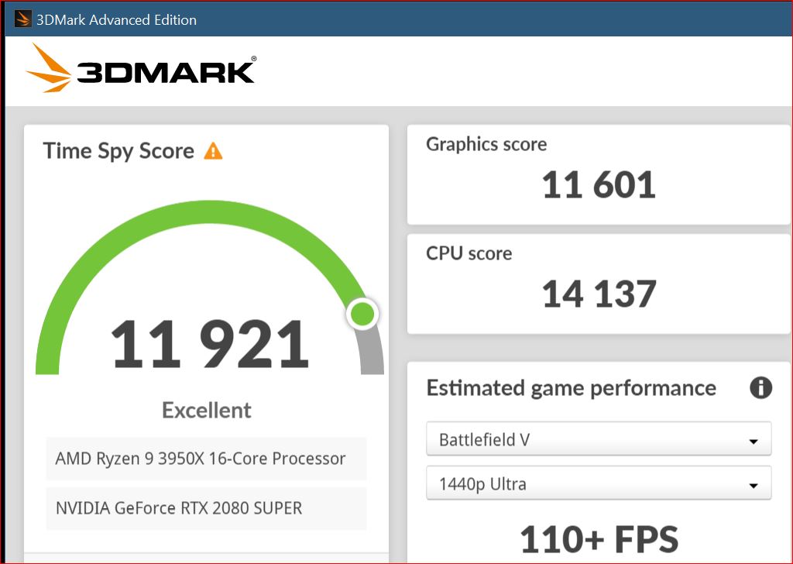Click the CPU score value 14 137
Image resolution: width=793 pixels, height=564 pixels.
(x=599, y=294)
